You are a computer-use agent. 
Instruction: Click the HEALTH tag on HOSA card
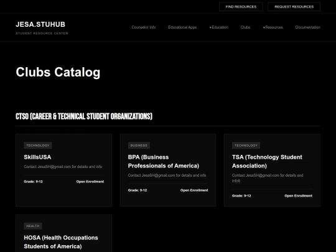[33, 226]
